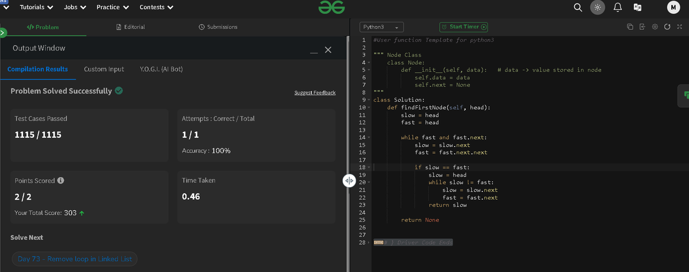Copy code using the editor copy icon
Image resolution: width=689 pixels, height=272 pixels.
pyautogui.click(x=630, y=27)
